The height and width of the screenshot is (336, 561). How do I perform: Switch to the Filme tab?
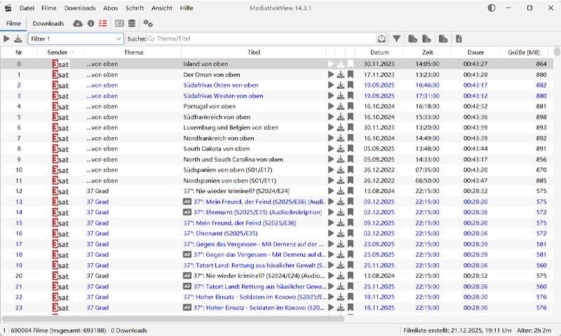point(13,24)
